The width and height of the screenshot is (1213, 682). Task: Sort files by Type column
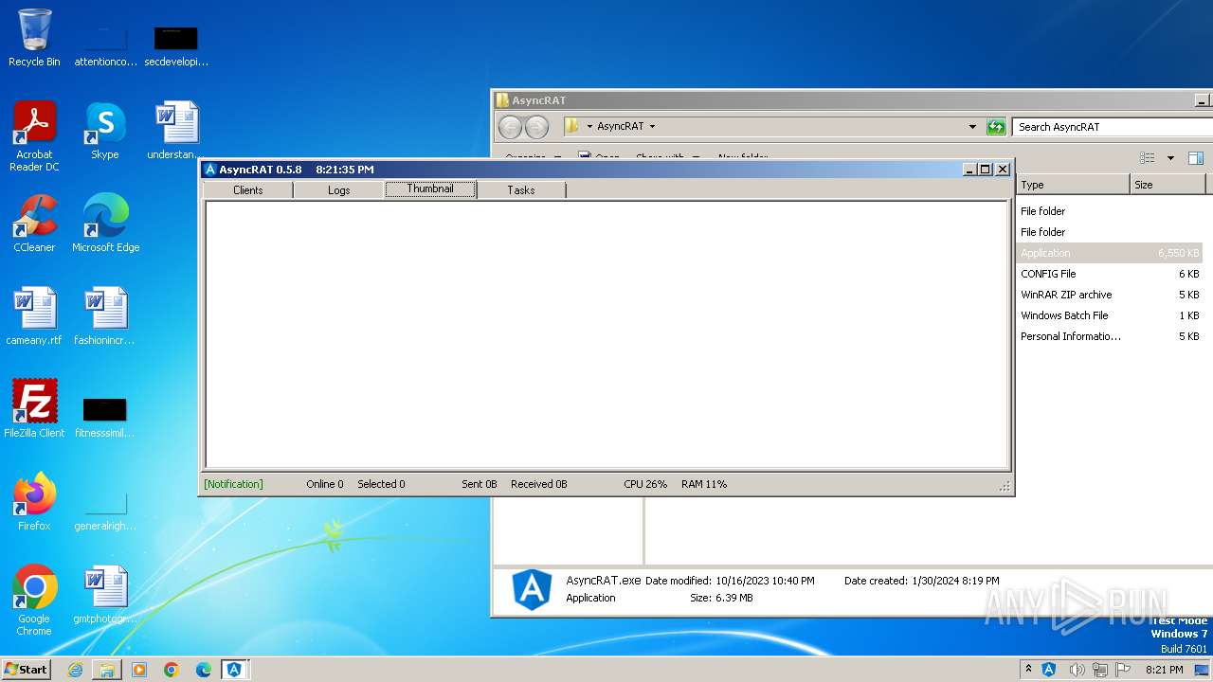tap(1073, 185)
